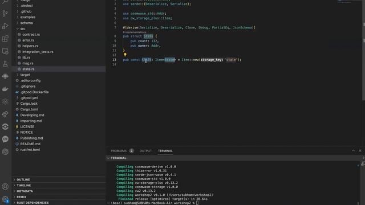
Task: Select the TERMINAL tab
Action: coord(165,151)
